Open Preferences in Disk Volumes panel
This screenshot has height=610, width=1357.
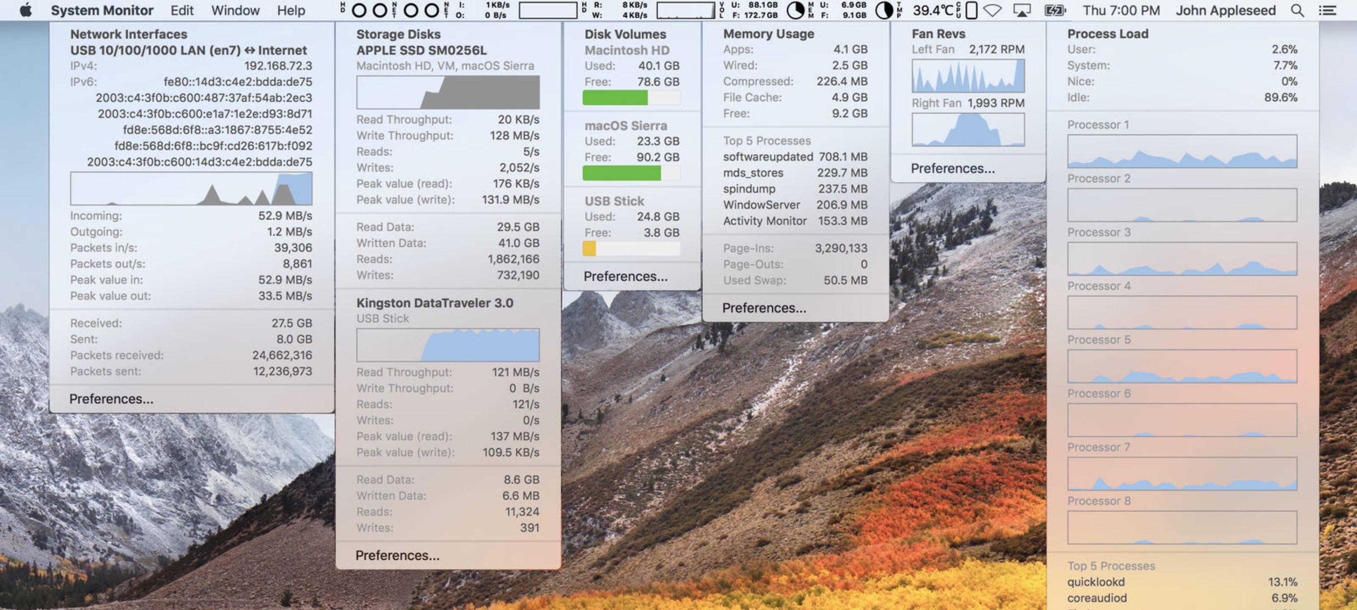click(x=625, y=276)
